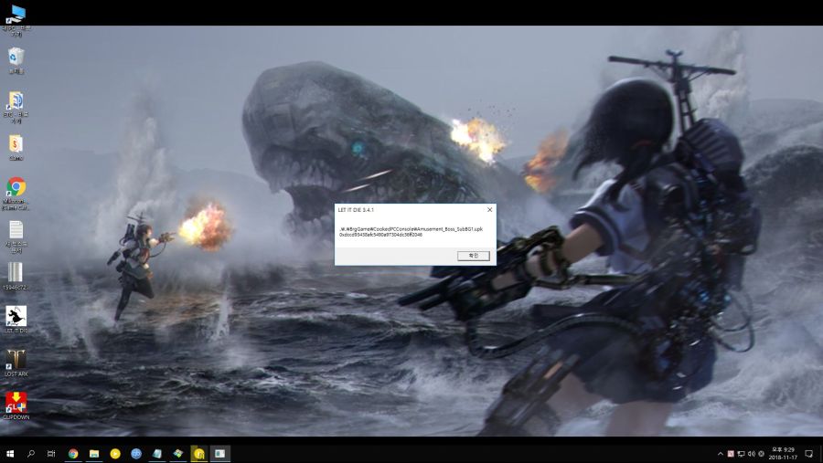This screenshot has height=463, width=823.
Task: Open Chrome from the taskbar
Action: point(73,453)
